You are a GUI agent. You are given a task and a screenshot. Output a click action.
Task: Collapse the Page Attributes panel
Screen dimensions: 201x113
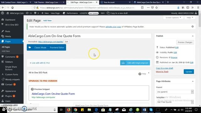[193, 81]
